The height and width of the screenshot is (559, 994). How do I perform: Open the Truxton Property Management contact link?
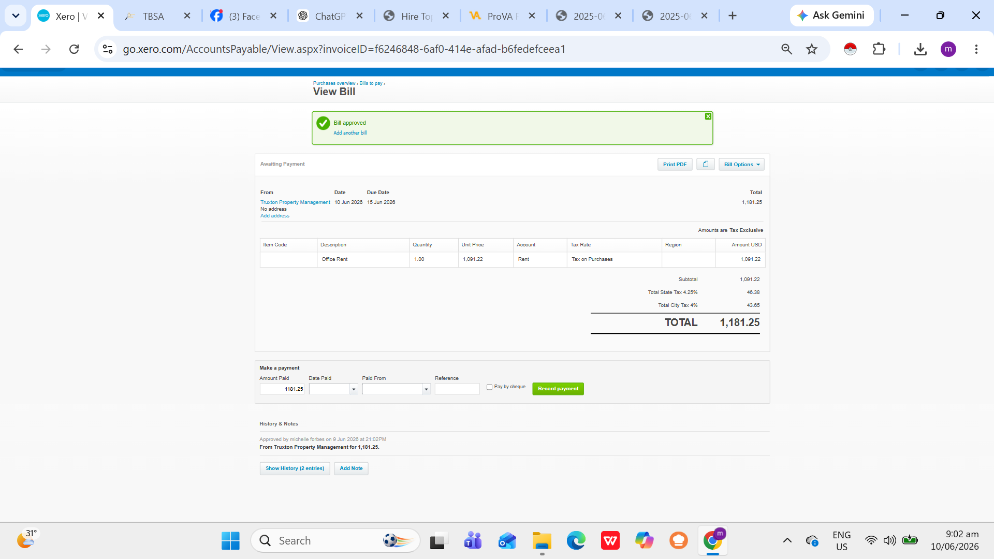click(295, 202)
